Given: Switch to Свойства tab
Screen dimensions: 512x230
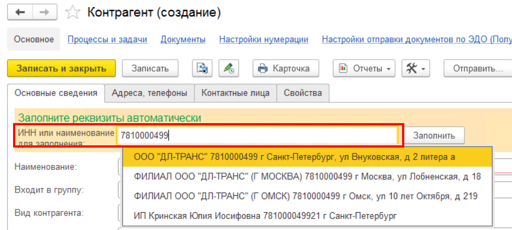Looking at the screenshot, I should tap(303, 93).
